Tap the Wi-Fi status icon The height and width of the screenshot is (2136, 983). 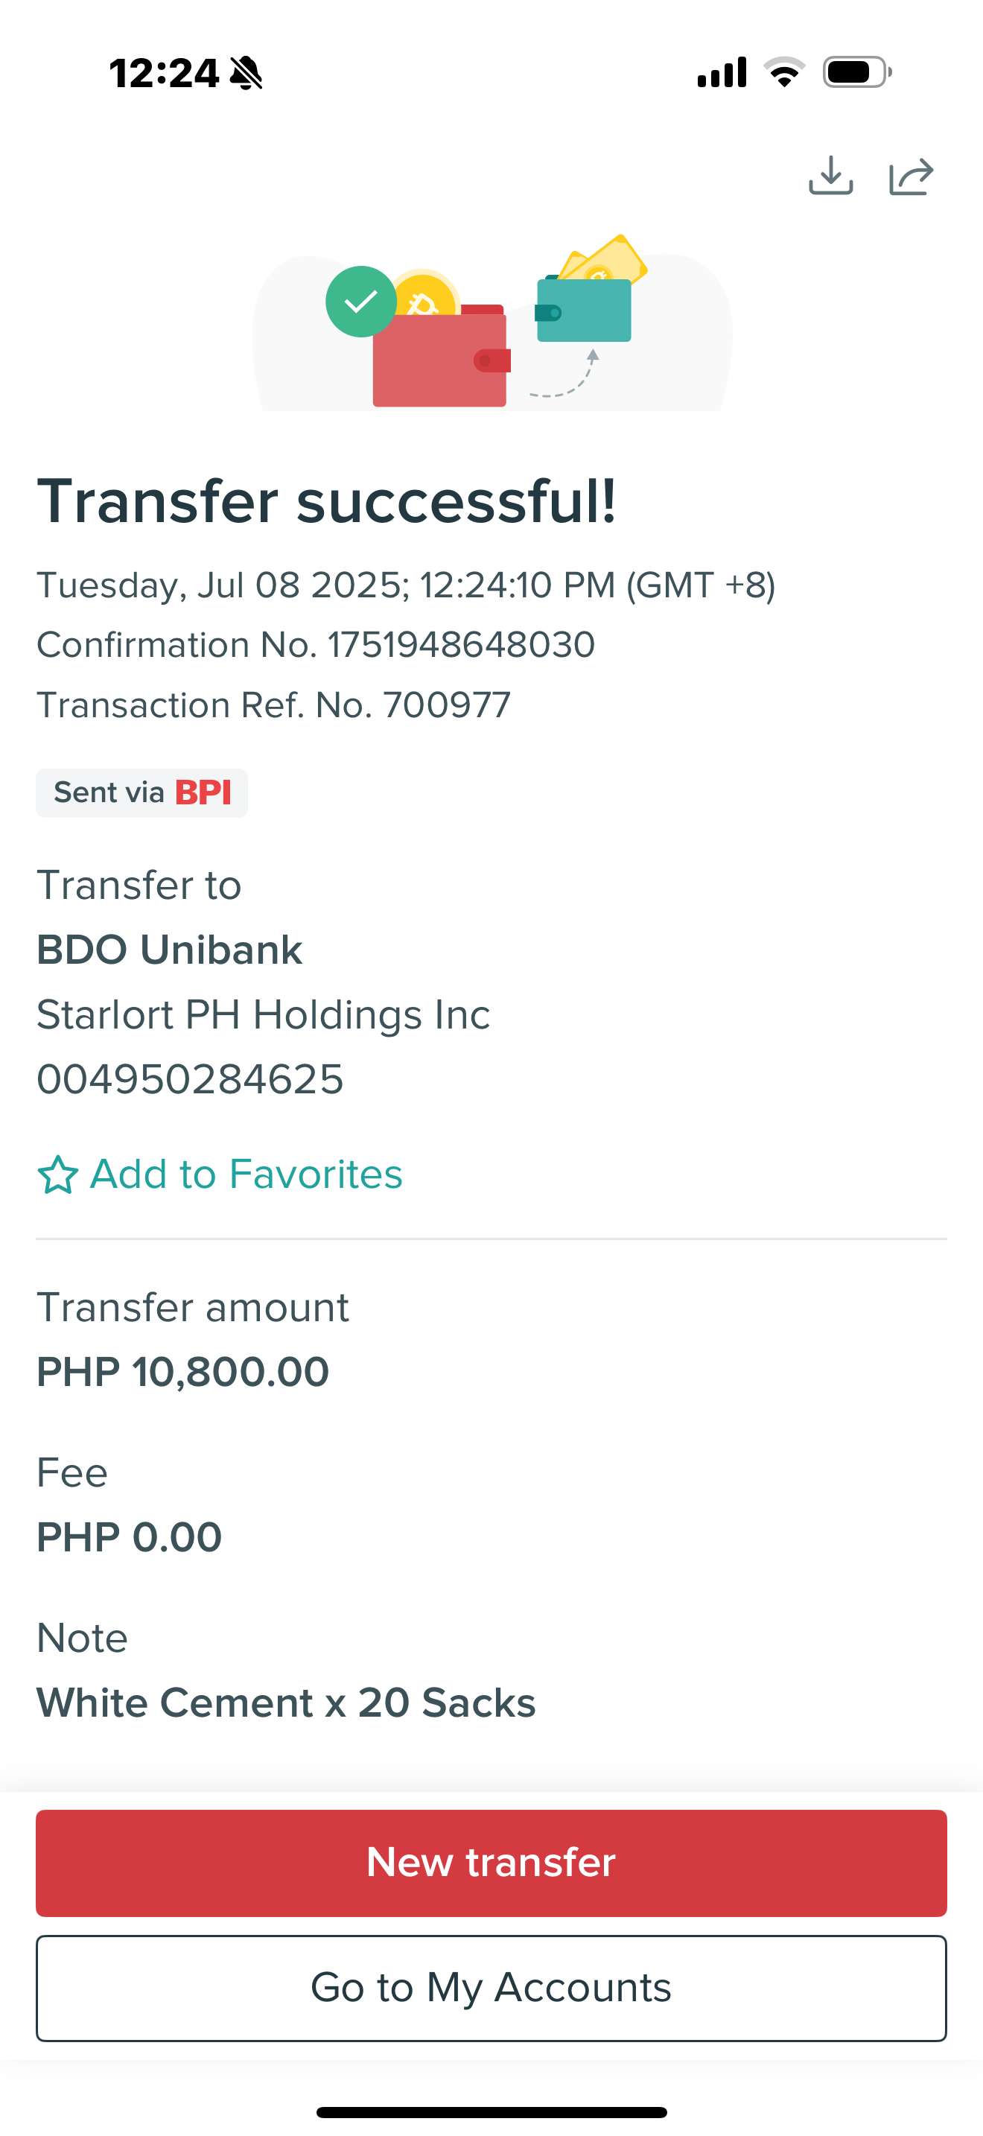[x=784, y=72]
